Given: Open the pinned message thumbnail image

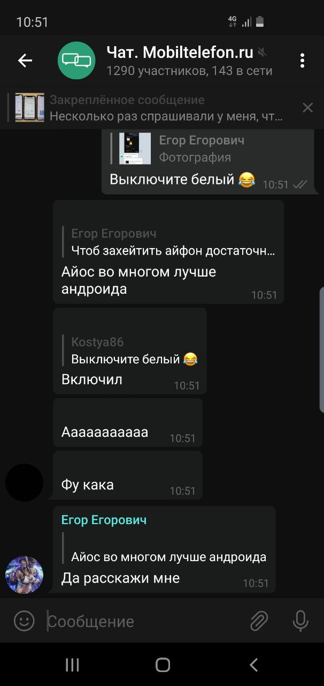Looking at the screenshot, I should (29, 108).
